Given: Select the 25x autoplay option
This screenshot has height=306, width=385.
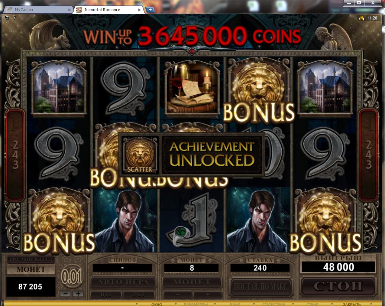Looking at the screenshot, I should click(x=139, y=295).
